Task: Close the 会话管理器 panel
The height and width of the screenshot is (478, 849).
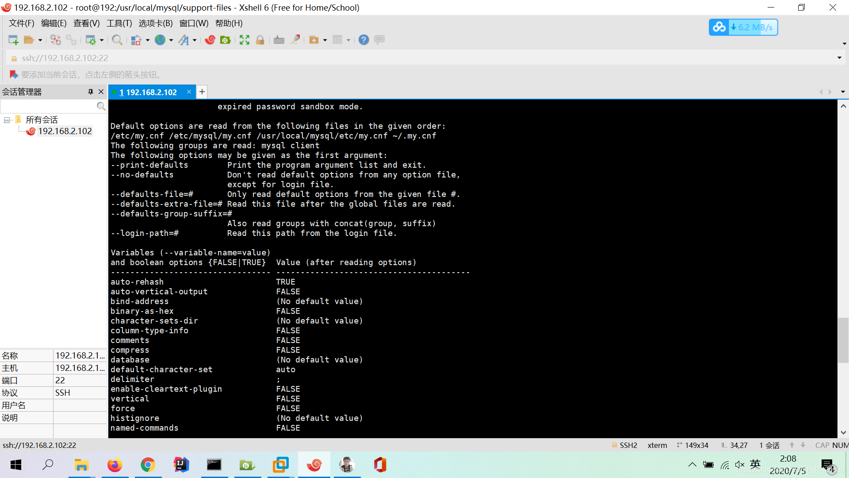Action: [x=101, y=92]
